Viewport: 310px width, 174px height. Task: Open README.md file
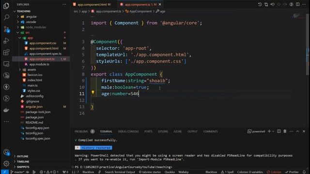pos(34,122)
